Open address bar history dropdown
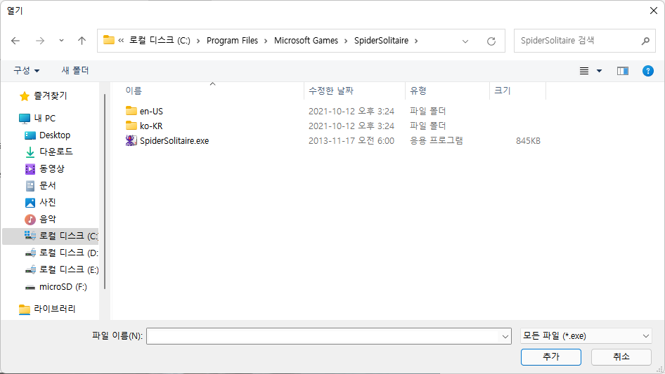The width and height of the screenshot is (665, 374). [465, 41]
